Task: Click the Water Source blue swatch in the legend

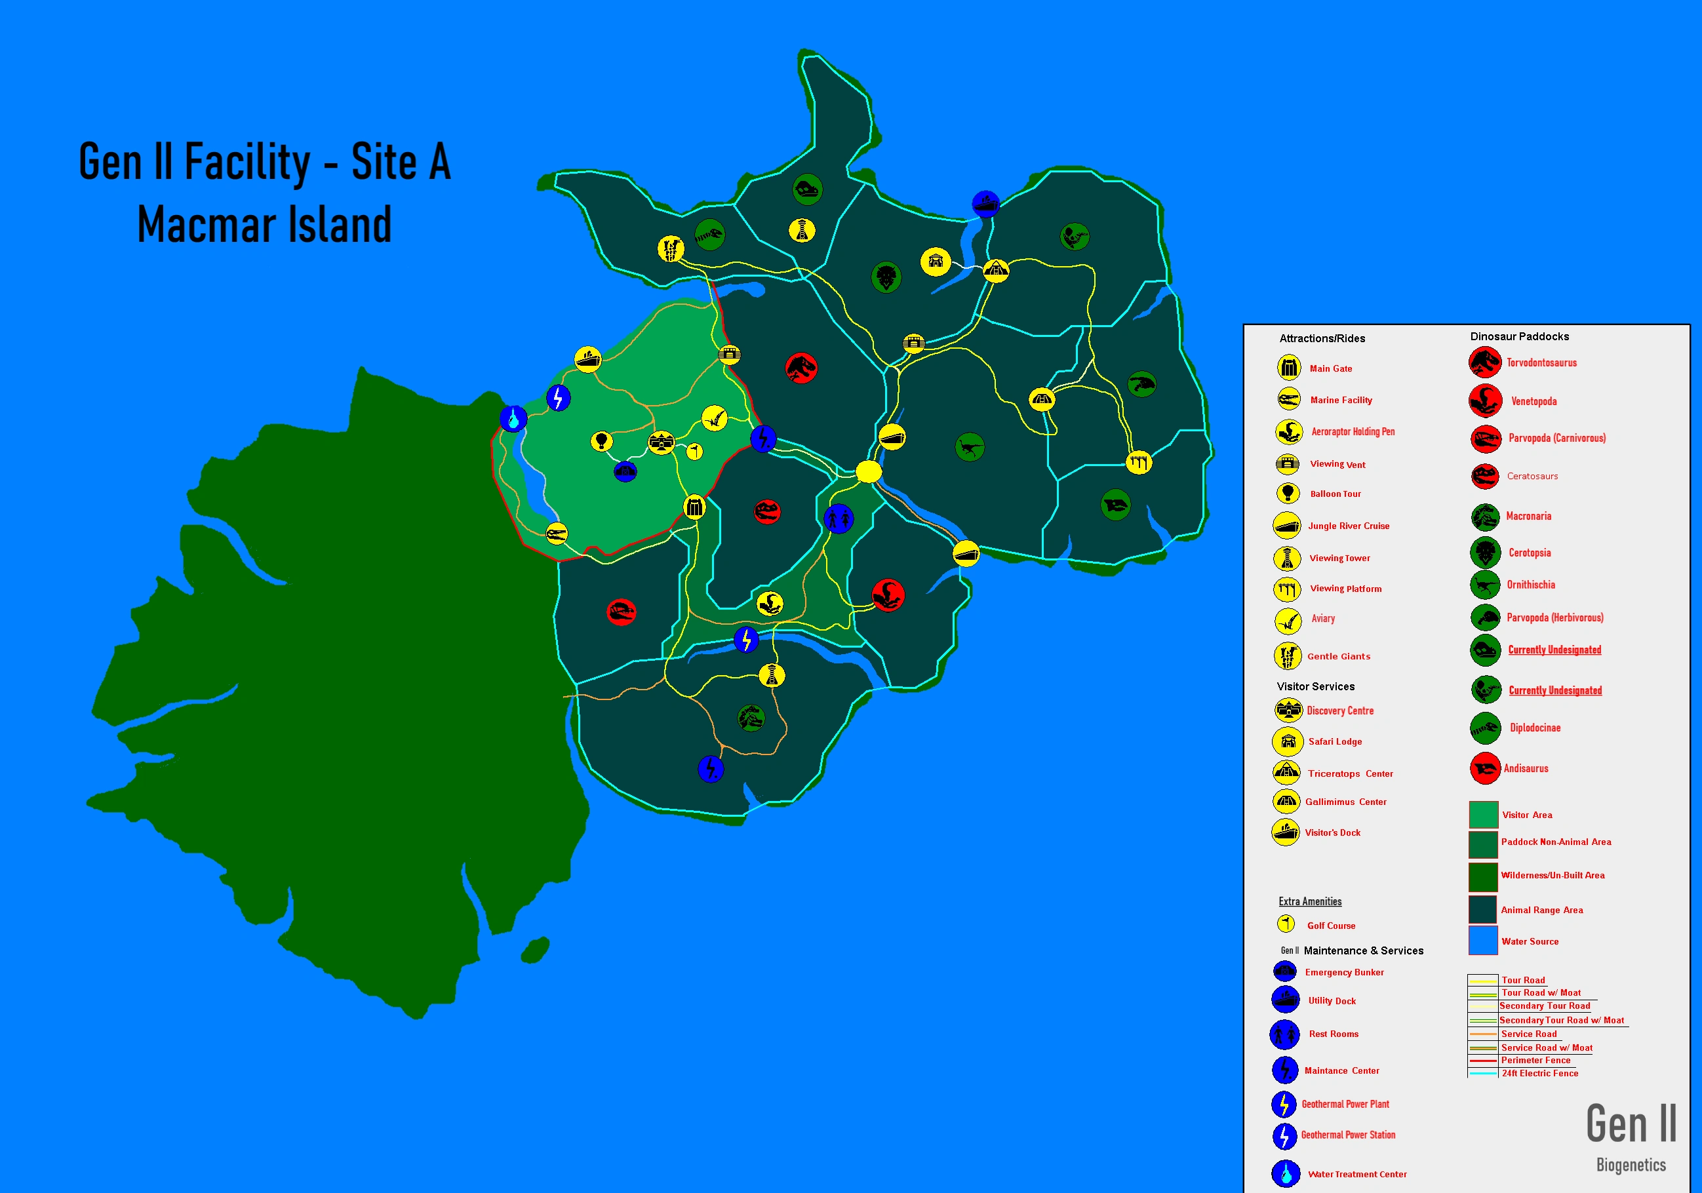Action: click(1483, 941)
